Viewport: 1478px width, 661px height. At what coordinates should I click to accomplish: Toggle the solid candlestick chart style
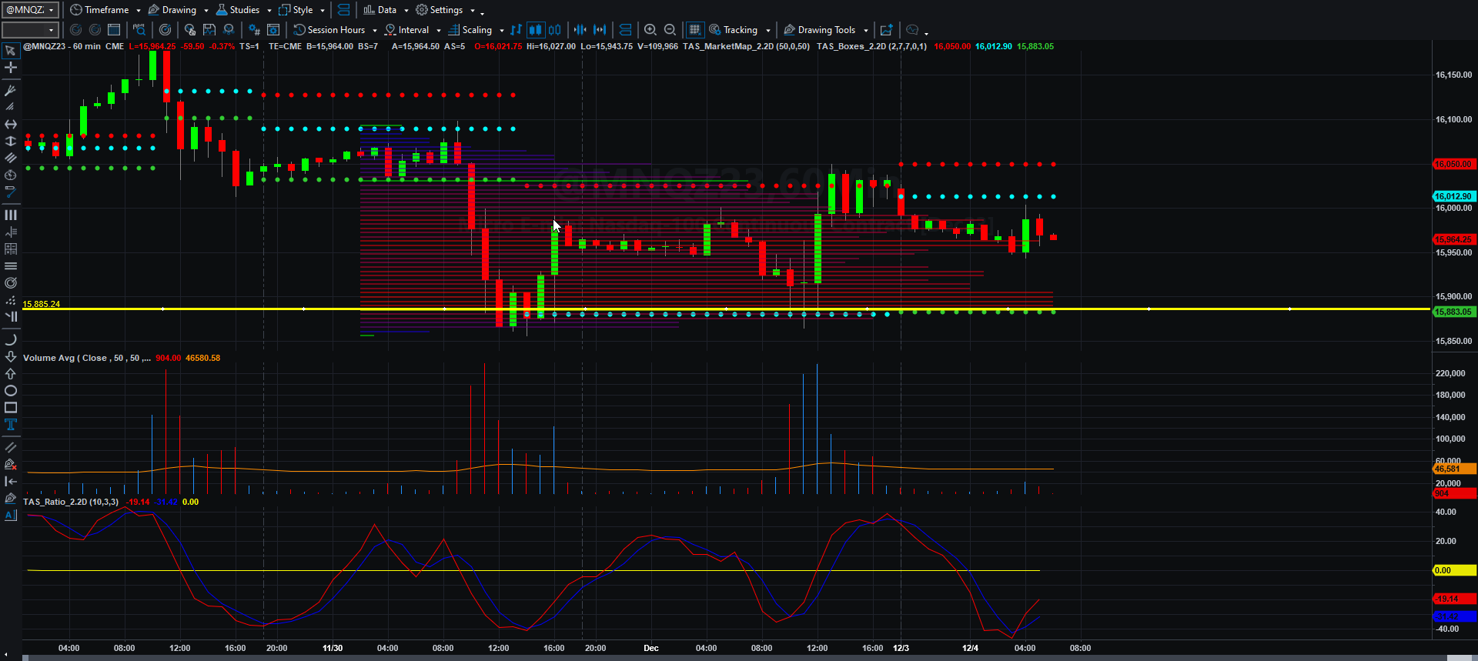click(x=535, y=30)
